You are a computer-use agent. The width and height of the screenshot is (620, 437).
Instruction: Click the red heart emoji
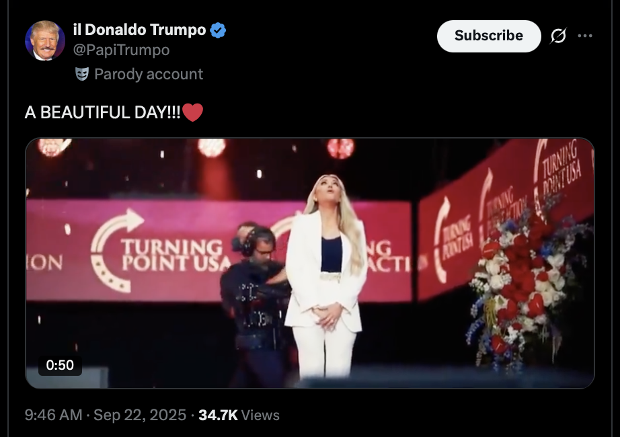pos(192,112)
